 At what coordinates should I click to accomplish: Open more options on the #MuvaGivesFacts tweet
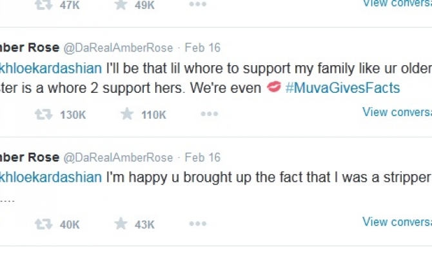(209, 114)
